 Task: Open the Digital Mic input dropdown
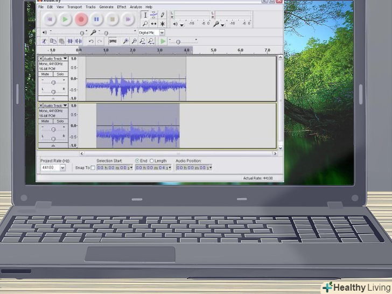pyautogui.click(x=162, y=33)
